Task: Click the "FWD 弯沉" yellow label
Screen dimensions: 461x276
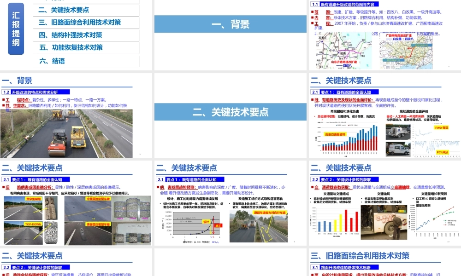Action: tap(441, 127)
